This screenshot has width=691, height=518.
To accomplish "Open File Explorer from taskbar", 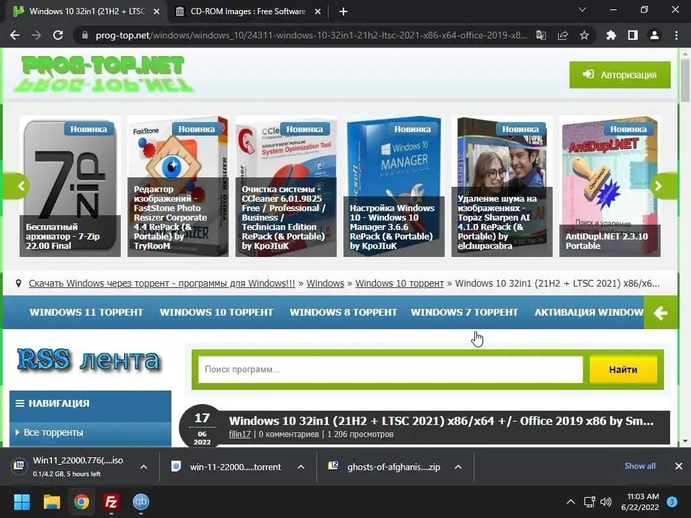I will tap(51, 502).
